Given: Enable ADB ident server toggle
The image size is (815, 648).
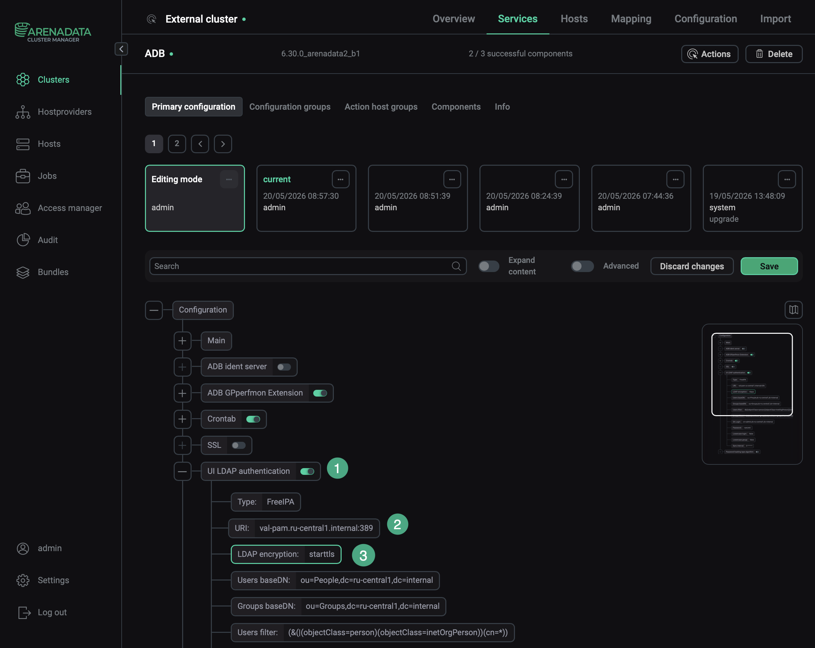Looking at the screenshot, I should pyautogui.click(x=284, y=367).
